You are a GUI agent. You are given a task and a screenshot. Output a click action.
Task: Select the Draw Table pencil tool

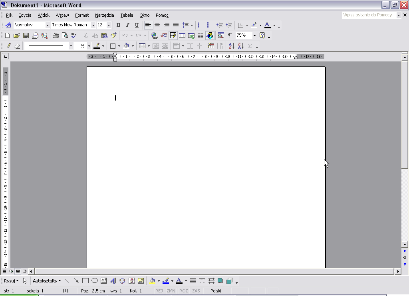8,46
